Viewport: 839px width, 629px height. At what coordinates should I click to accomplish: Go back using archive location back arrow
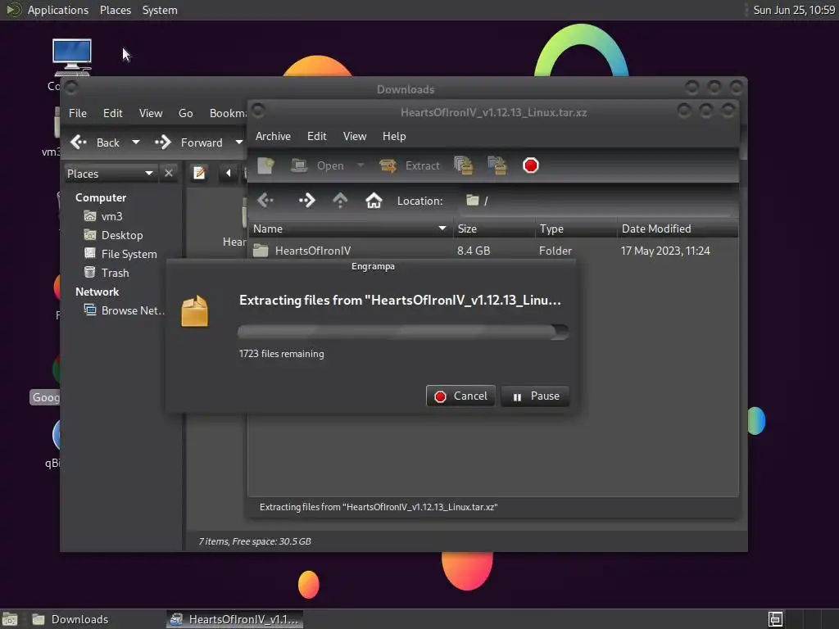[x=265, y=201]
